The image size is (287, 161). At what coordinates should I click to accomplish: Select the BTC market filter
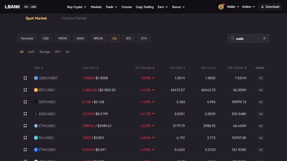tap(129, 38)
